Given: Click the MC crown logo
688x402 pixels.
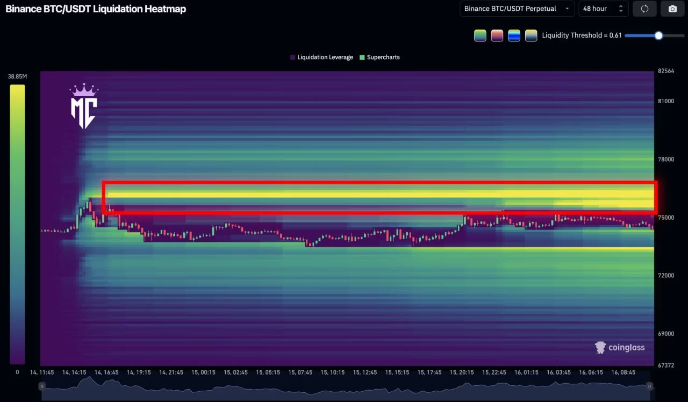Looking at the screenshot, I should [83, 106].
